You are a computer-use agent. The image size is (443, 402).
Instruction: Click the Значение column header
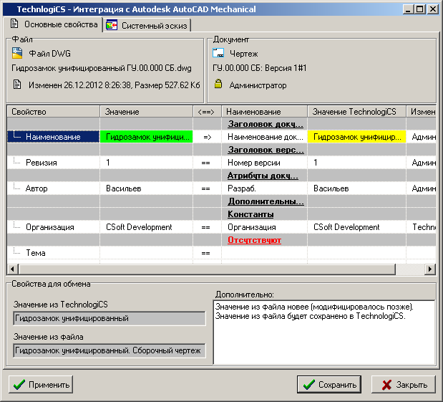[146, 112]
